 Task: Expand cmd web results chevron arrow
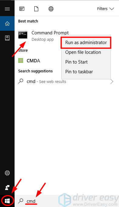(112, 81)
